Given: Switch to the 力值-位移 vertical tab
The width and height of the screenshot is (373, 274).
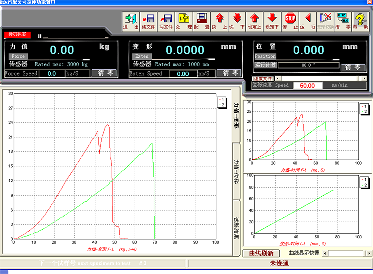Looking at the screenshot, I should tap(236, 170).
